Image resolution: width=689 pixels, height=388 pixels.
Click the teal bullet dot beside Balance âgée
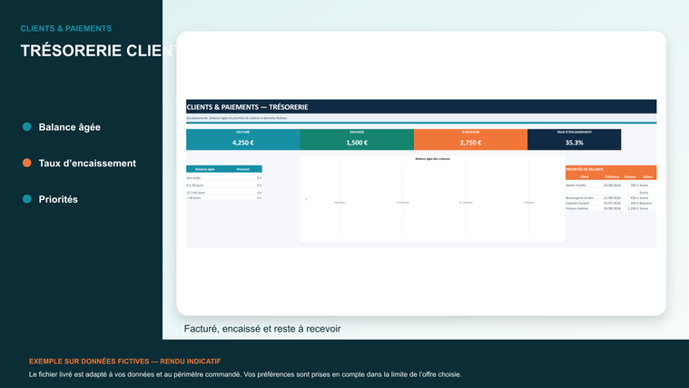click(27, 126)
